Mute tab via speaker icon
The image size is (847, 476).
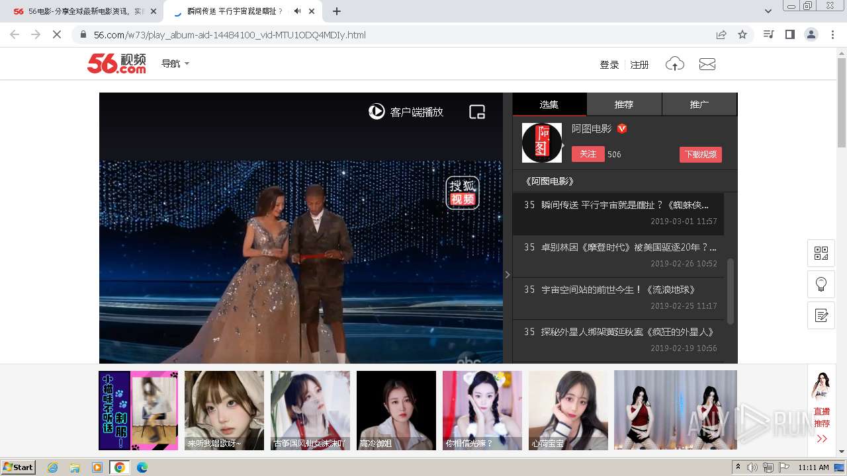298,11
